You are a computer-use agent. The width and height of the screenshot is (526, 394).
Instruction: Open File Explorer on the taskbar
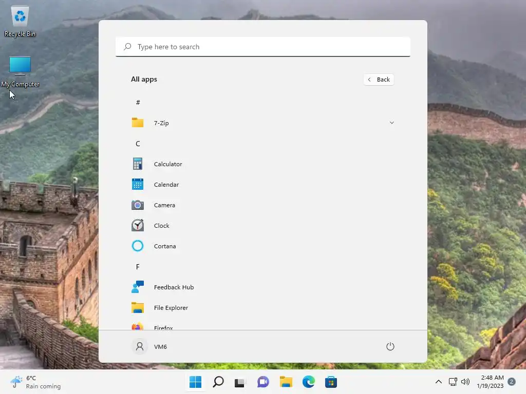pos(286,382)
